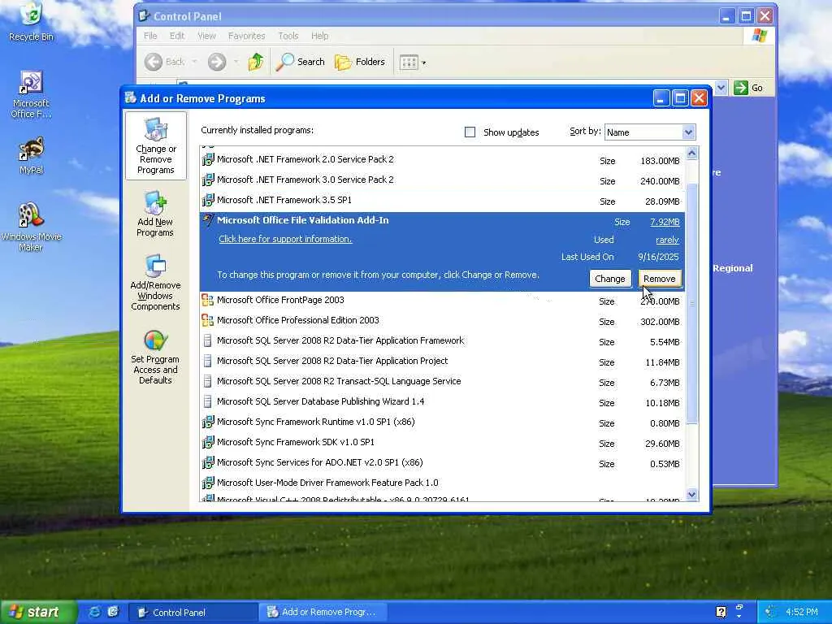Viewport: 832px width, 624px height.
Task: Click Folders in Control Panel toolbar
Action: [x=360, y=62]
